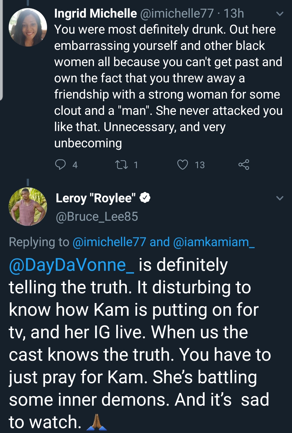Open Ingrid Michelle's profile picture
This screenshot has width=292, height=433.
coord(28,27)
